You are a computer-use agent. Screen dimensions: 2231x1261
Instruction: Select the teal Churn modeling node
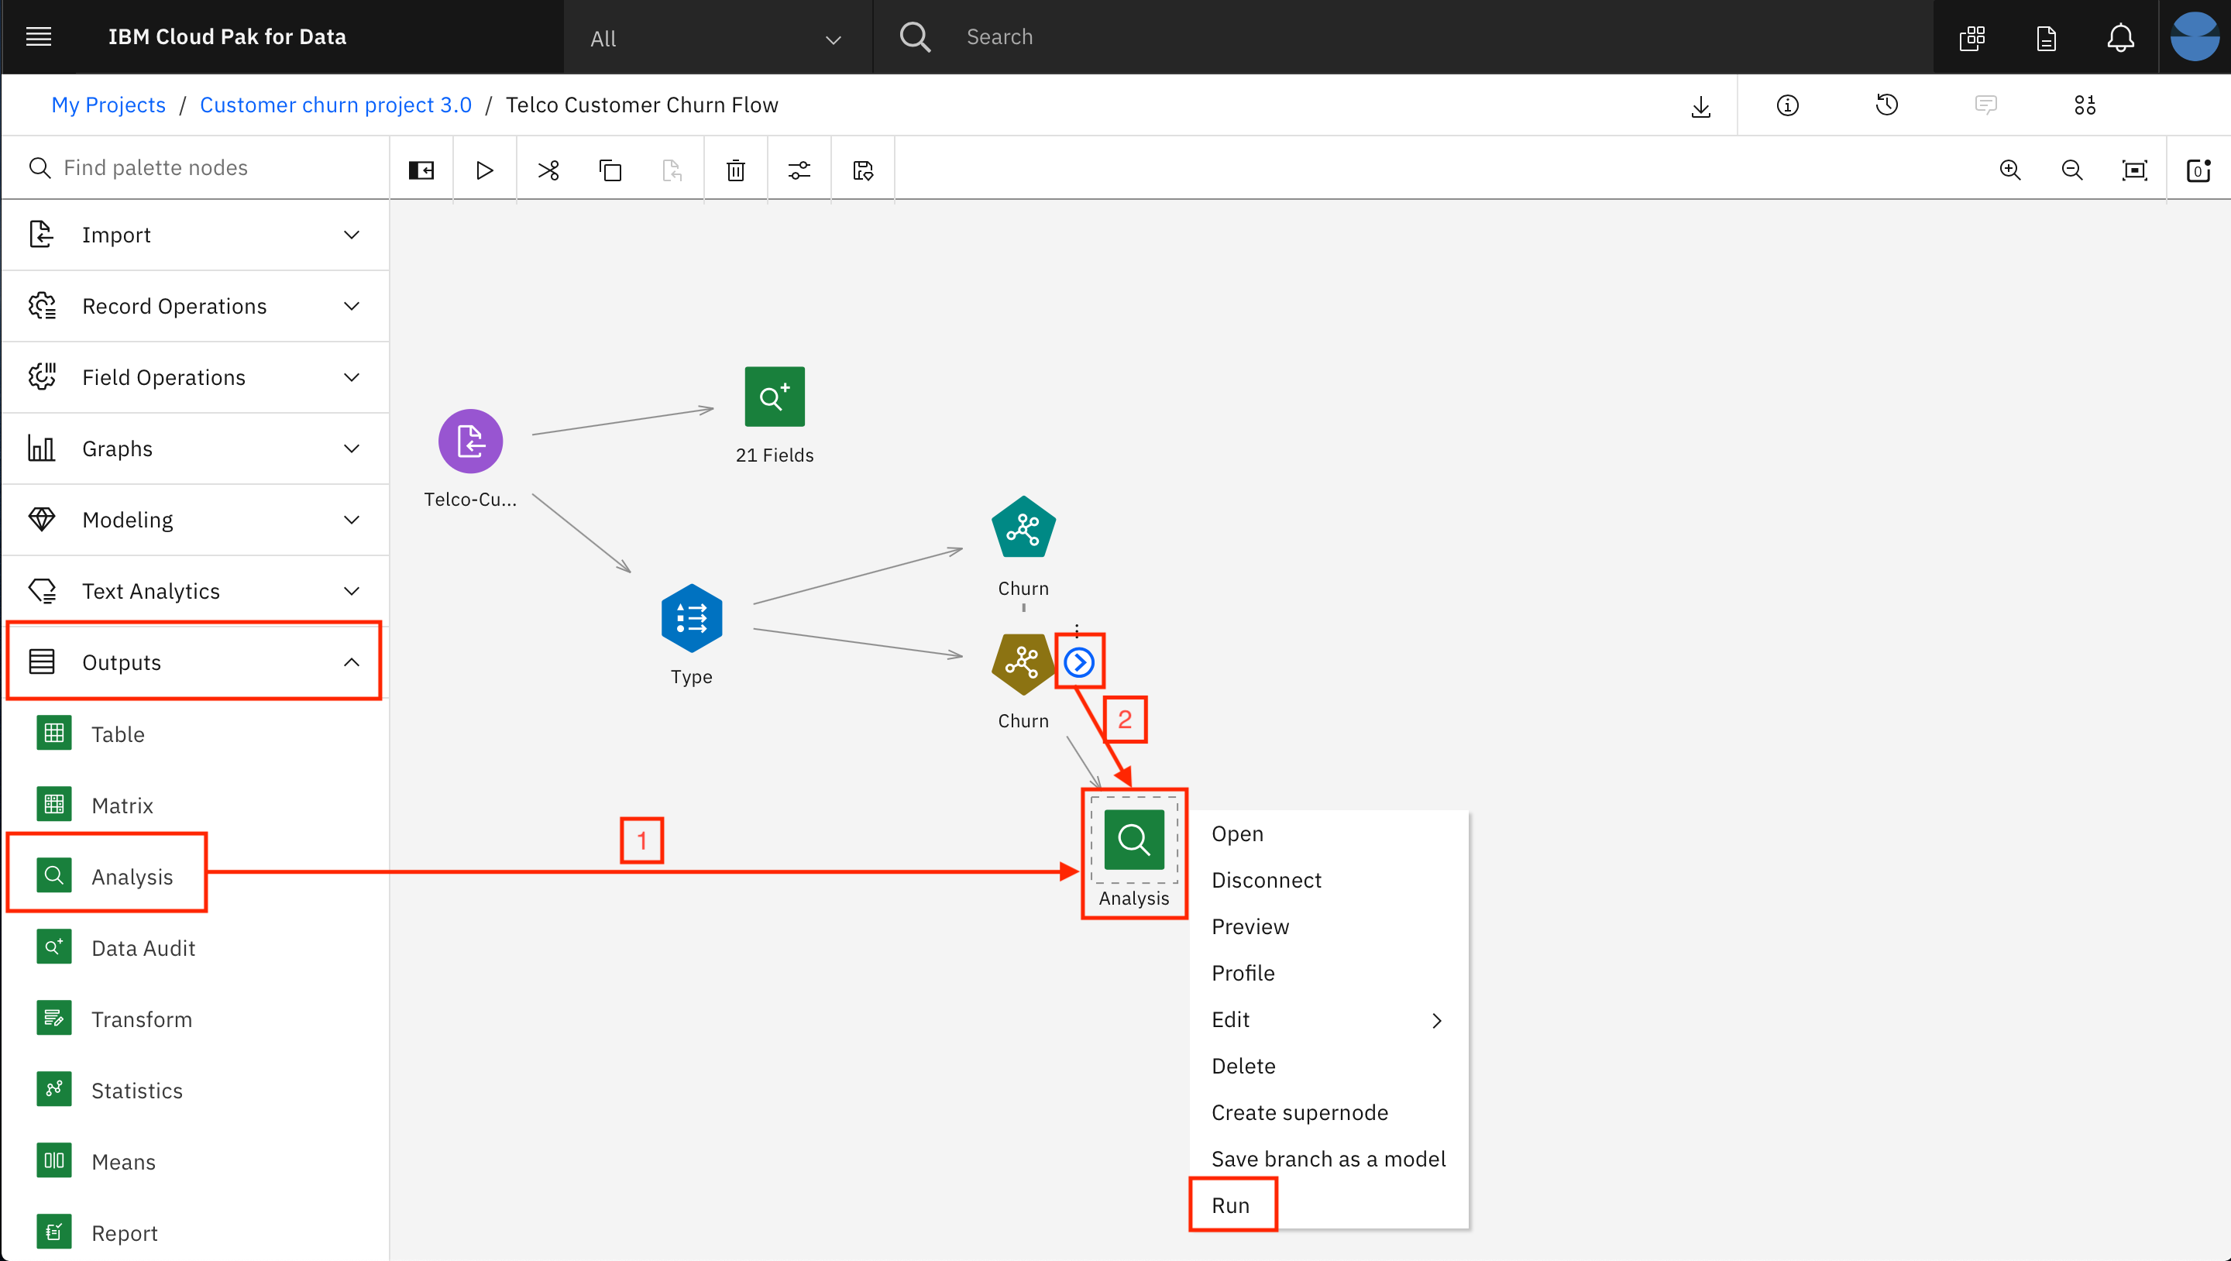pos(1023,527)
